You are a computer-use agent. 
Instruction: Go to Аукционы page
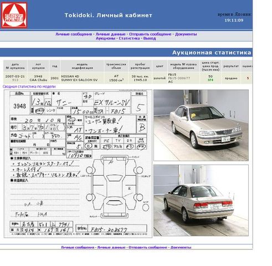105,38
